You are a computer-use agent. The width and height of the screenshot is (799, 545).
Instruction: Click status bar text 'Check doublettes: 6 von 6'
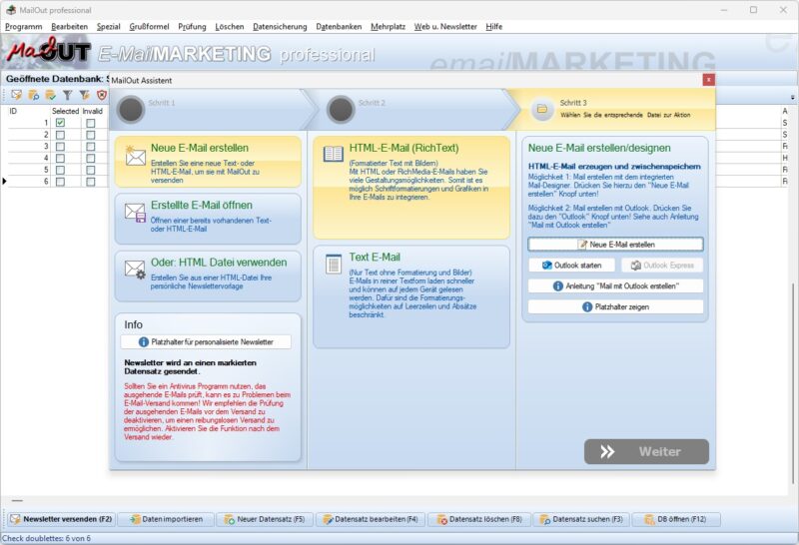[x=46, y=538]
